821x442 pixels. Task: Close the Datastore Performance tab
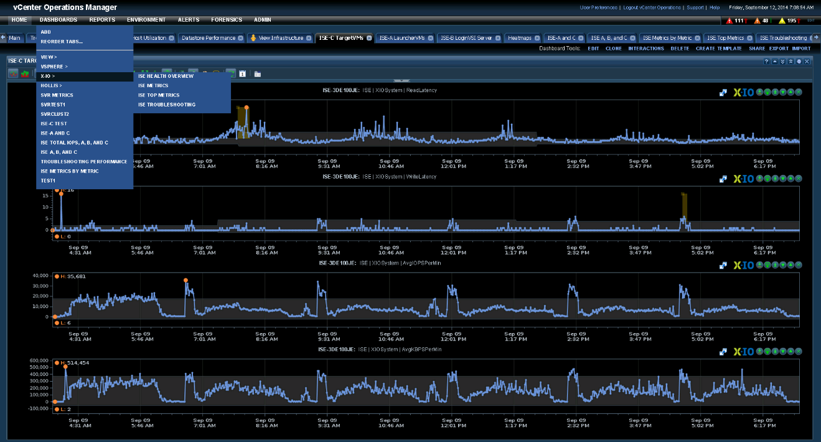(241, 38)
